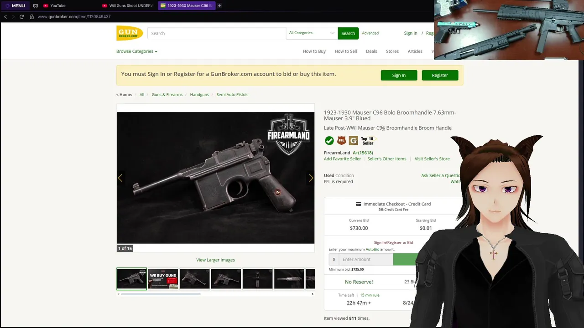Screen dimensions: 584x328
Task: Show previous image with the left arrow
Action: (x=120, y=178)
